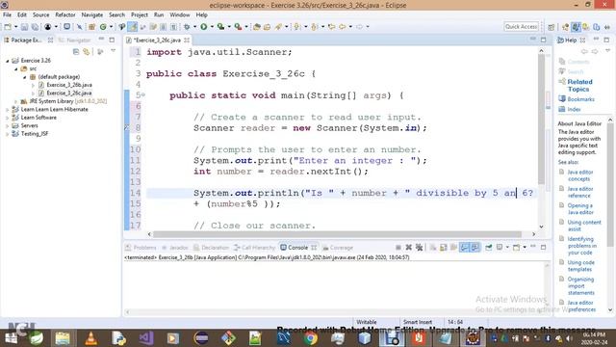Open the Project menu

140,15
